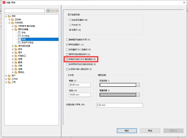188x138 pixels.
Task: Click the folder icon next to 正反转
Action: tap(13, 19)
